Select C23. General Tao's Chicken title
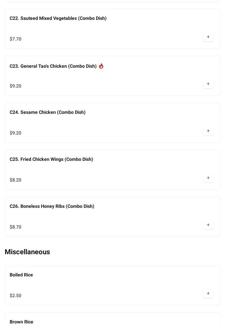Screen dimensions: 225x324 [53, 66]
